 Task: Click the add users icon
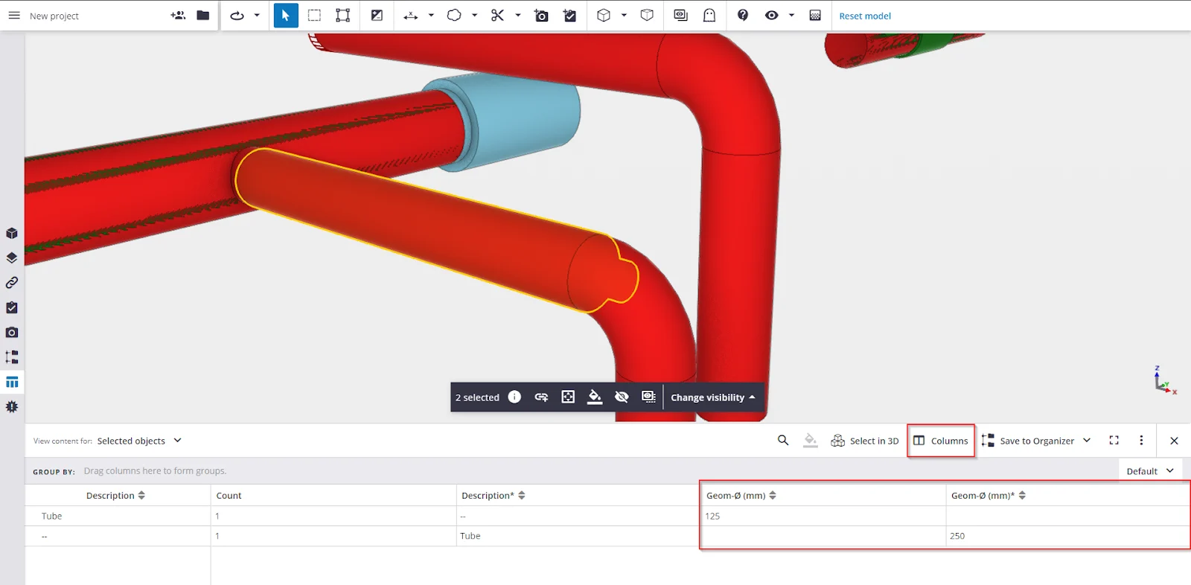178,16
